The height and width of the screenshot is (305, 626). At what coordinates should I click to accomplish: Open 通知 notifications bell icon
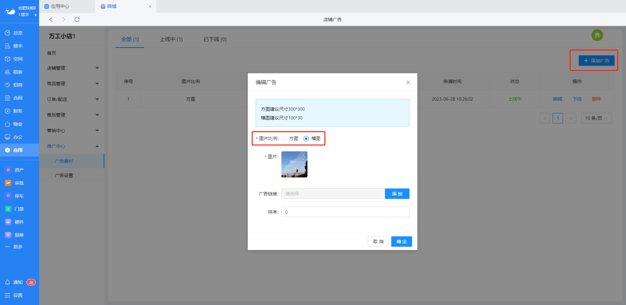pyautogui.click(x=8, y=282)
